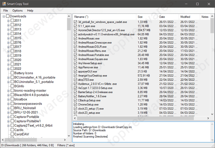Open the File menu

pyautogui.click(x=6, y=11)
